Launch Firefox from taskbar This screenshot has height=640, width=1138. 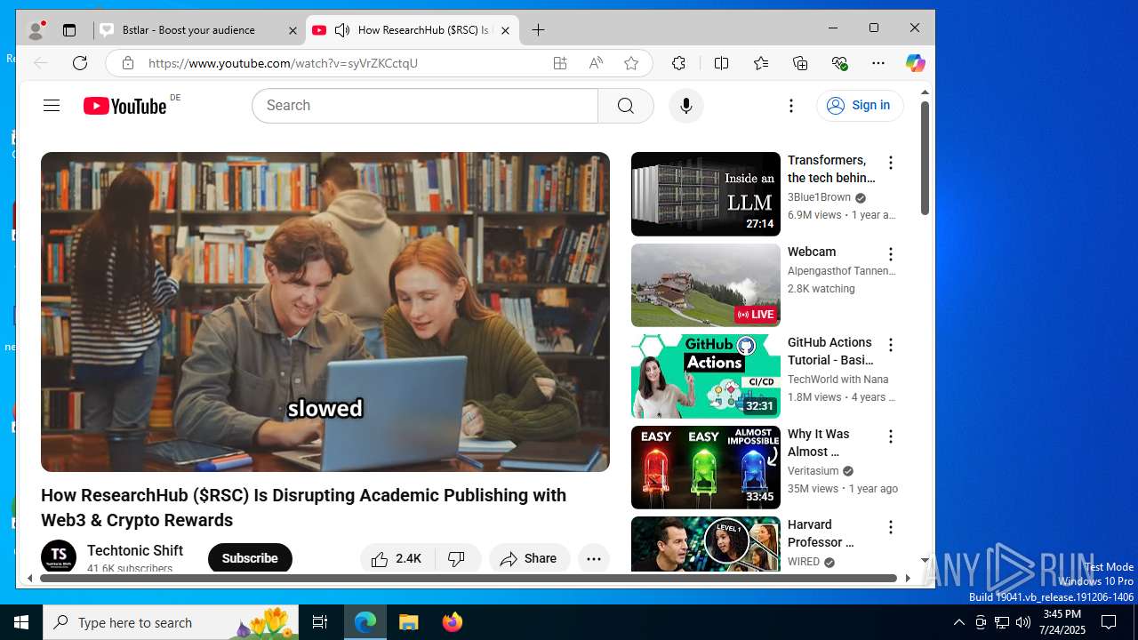pyautogui.click(x=453, y=622)
